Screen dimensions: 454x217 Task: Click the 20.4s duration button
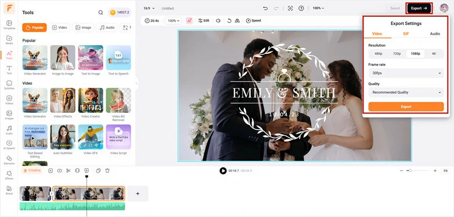click(152, 21)
